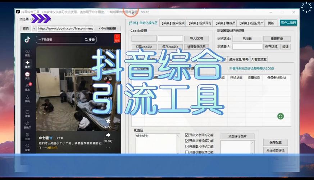Click the 任务倒计时(s) column header
The height and width of the screenshot is (180, 314).
[x=277, y=77]
